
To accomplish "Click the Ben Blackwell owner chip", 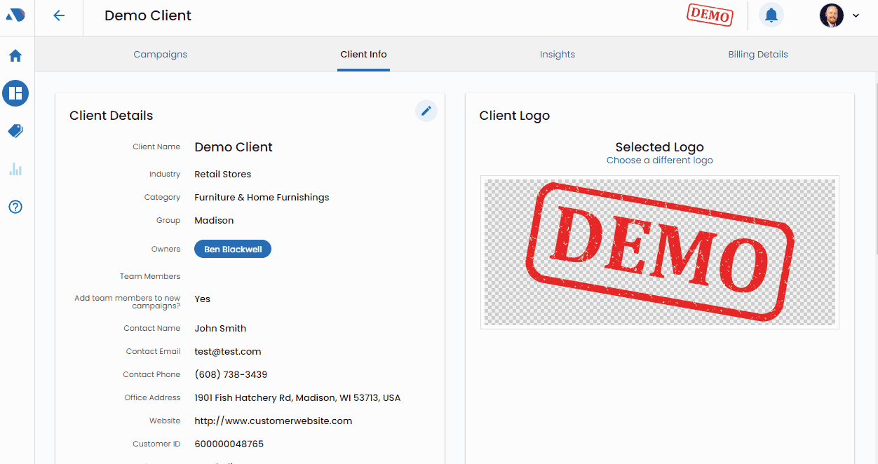I will [233, 249].
